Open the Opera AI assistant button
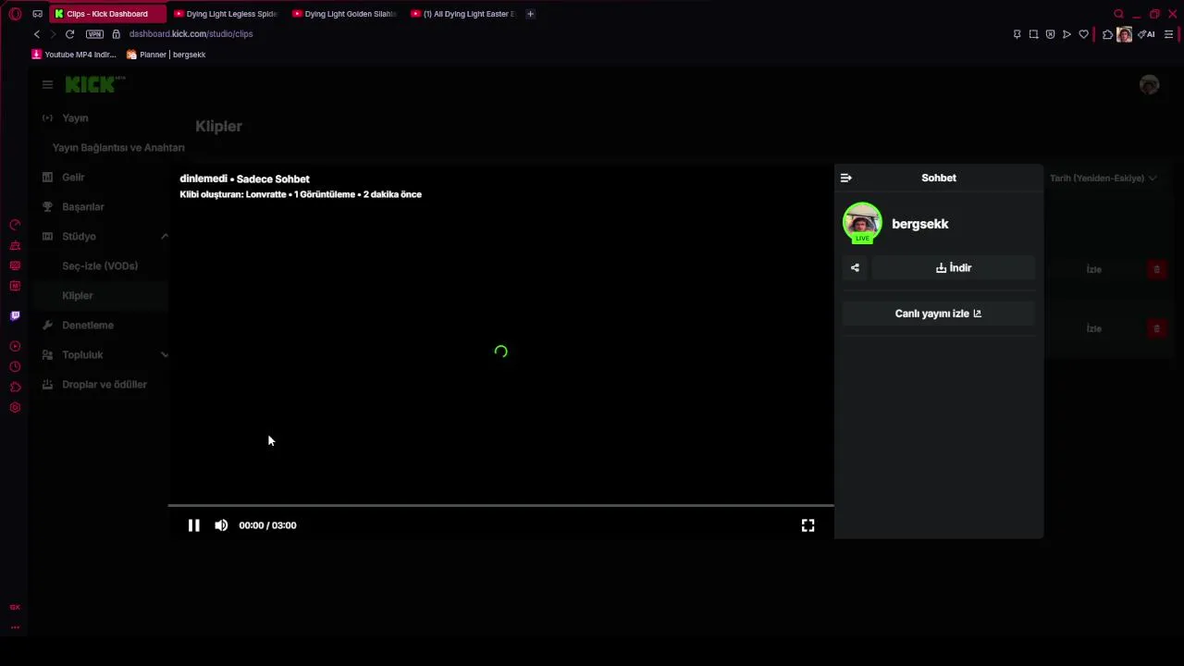Viewport: 1184px width, 666px height. coord(1146,34)
